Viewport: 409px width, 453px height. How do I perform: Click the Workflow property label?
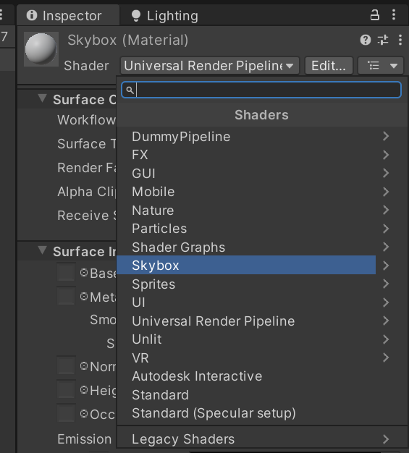click(x=86, y=120)
